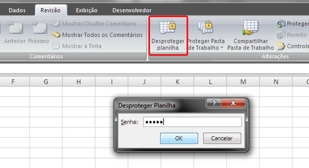
Task: Click the Mostrar à Tinta pen icon
Action: (56, 46)
